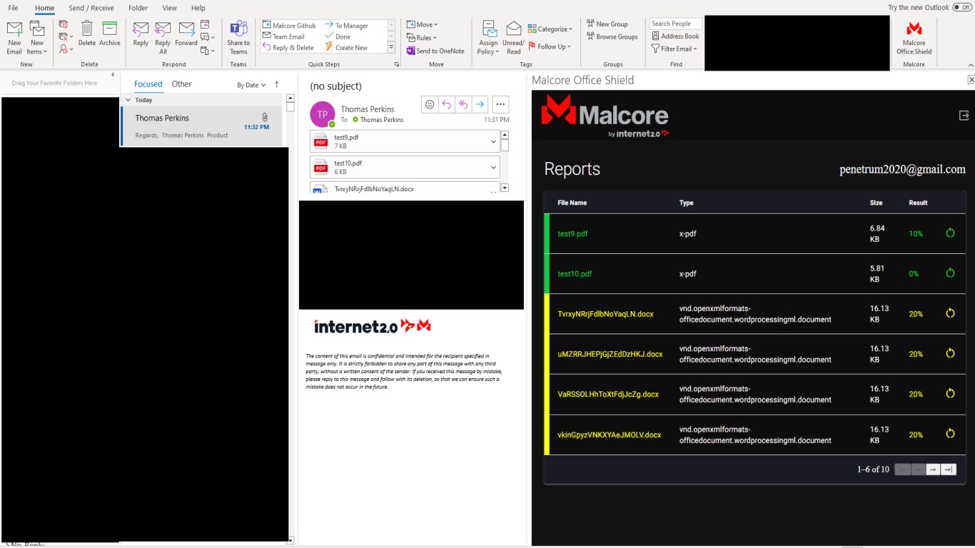
Task: Rescan TvrxyNRrjFdIbNoYaqLN.docx report
Action: 950,313
